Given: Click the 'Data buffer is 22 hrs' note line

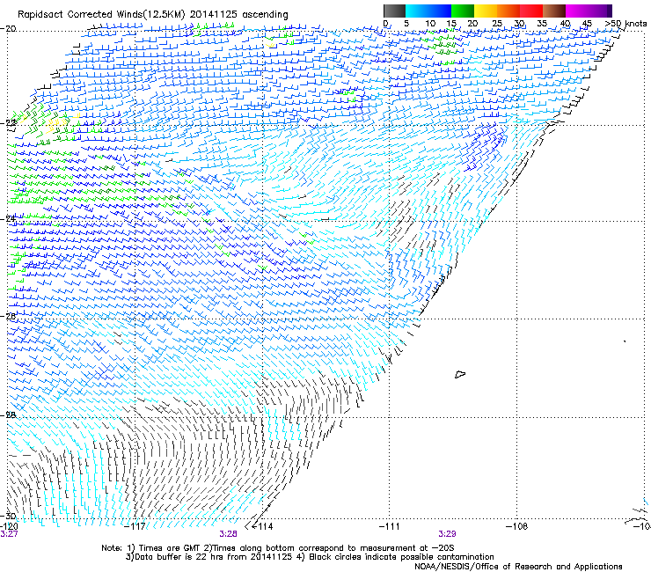Looking at the screenshot, I should tap(310, 557).
